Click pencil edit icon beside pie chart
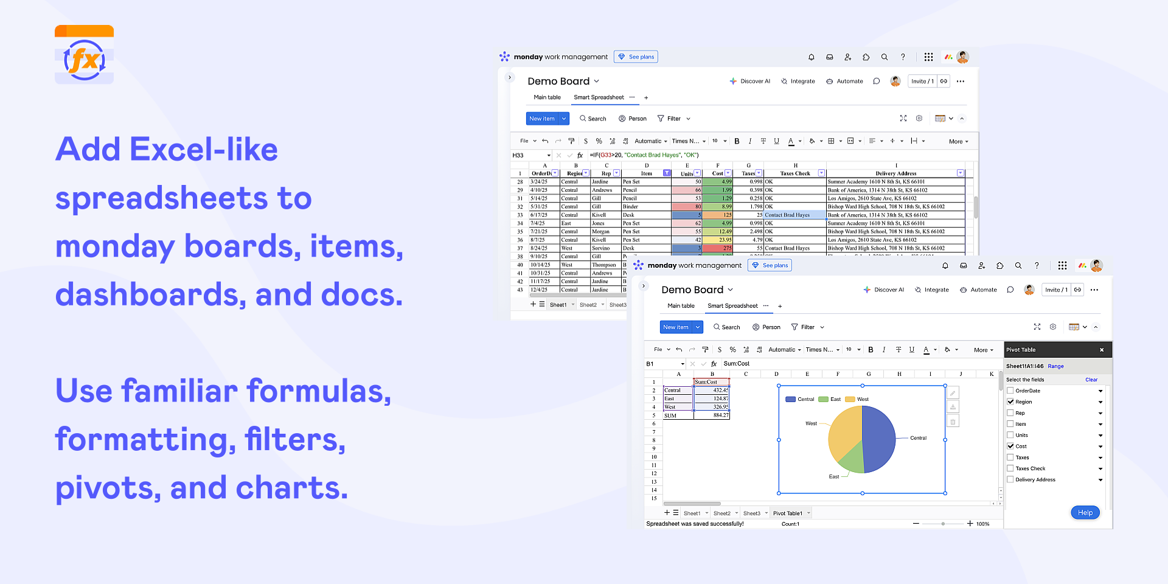Viewport: 1168px width, 584px height. [953, 393]
